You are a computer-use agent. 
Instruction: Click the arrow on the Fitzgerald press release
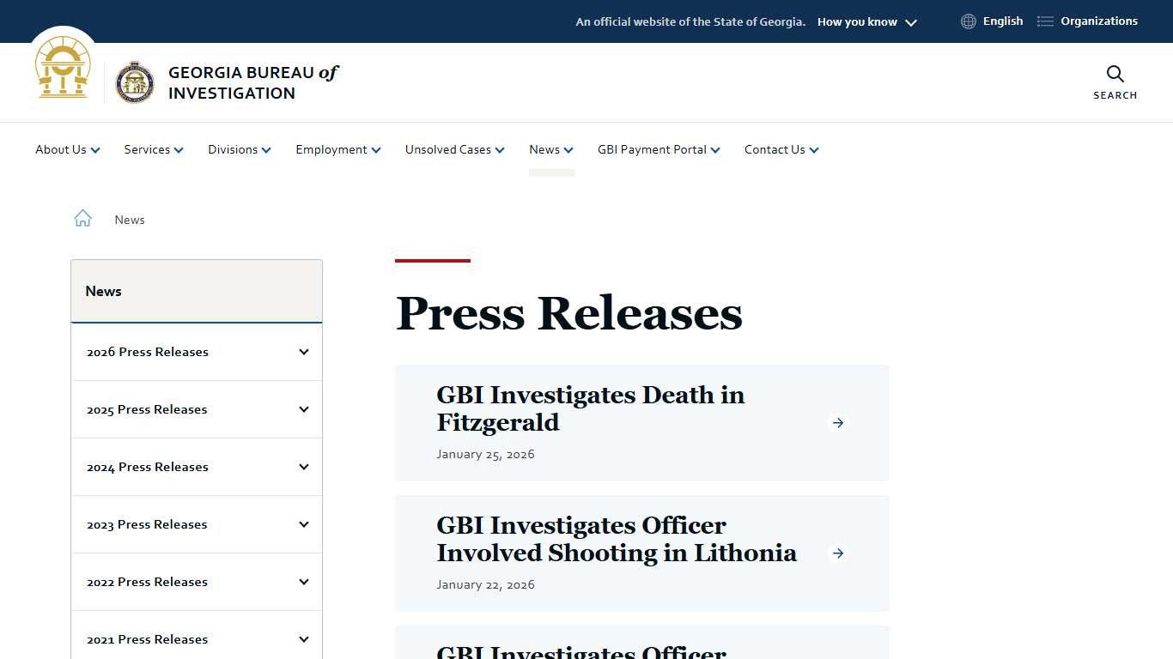837,422
